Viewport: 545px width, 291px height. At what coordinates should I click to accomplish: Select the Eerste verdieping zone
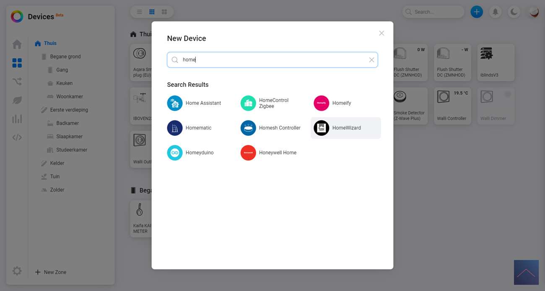pos(69,110)
